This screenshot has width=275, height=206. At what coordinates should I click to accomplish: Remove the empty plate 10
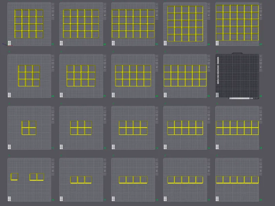point(261,56)
